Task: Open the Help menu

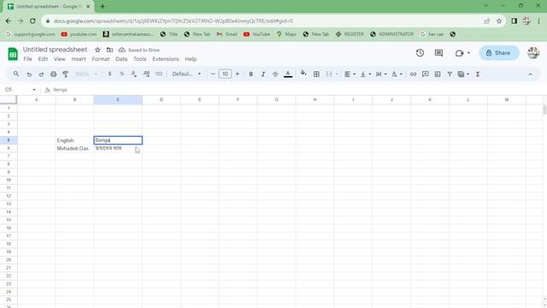Action: pos(191,59)
